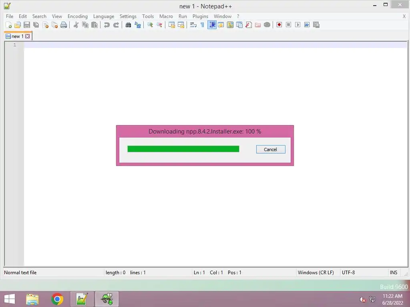Open the Document Map panel icon

230,25
